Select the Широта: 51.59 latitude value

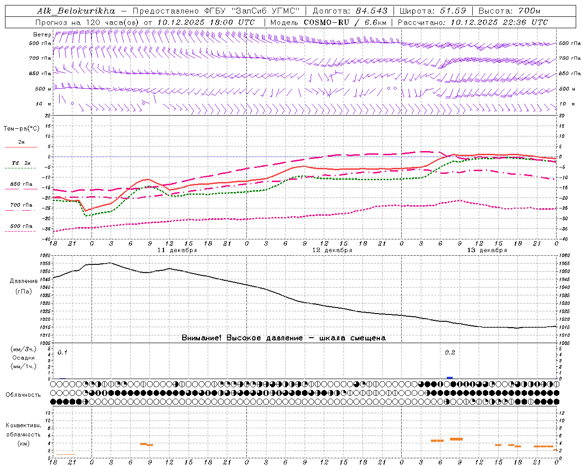[433, 11]
